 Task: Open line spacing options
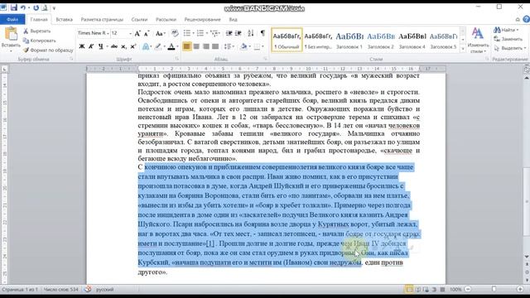[x=229, y=46]
